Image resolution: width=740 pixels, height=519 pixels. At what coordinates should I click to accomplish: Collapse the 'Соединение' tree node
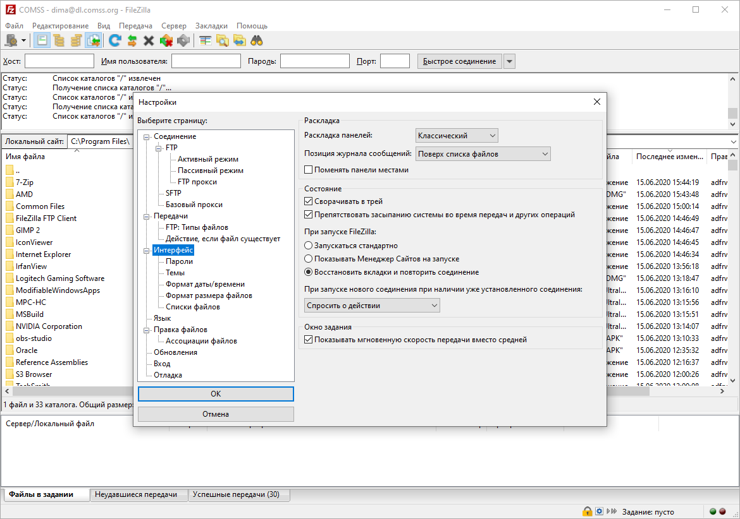(146, 136)
